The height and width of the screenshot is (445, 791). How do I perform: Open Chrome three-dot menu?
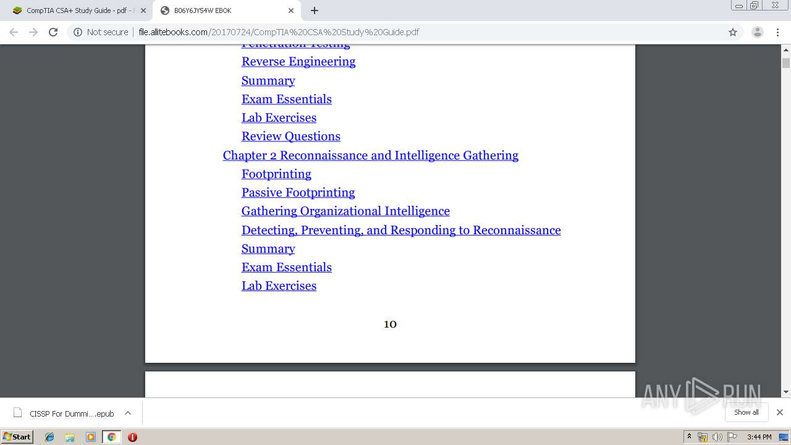778,32
